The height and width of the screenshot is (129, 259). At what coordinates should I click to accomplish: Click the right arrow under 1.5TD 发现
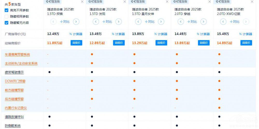[119, 22]
